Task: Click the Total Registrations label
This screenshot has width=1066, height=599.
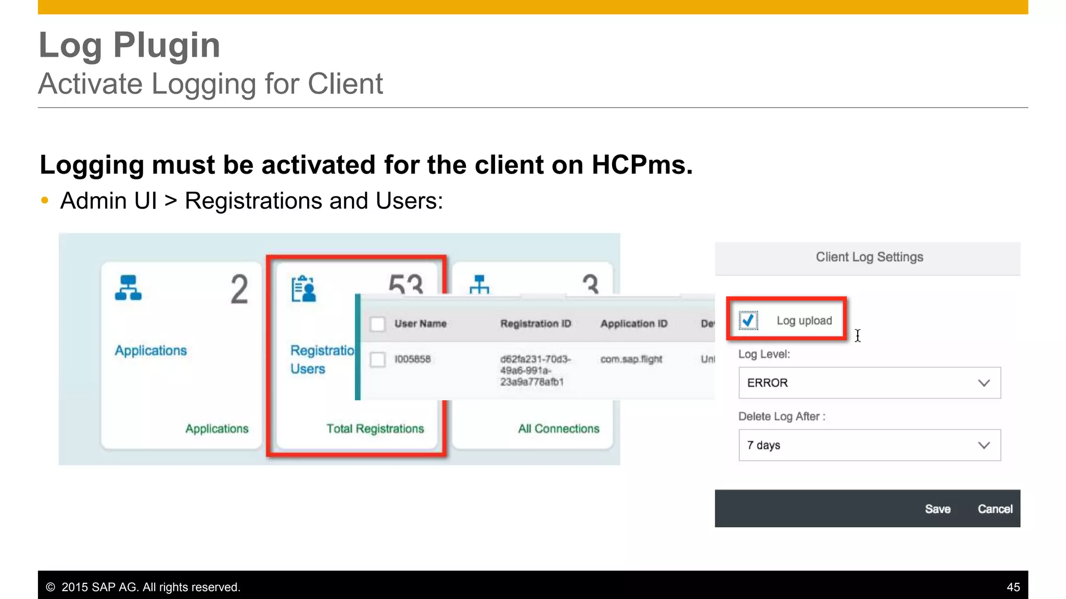Action: click(375, 428)
